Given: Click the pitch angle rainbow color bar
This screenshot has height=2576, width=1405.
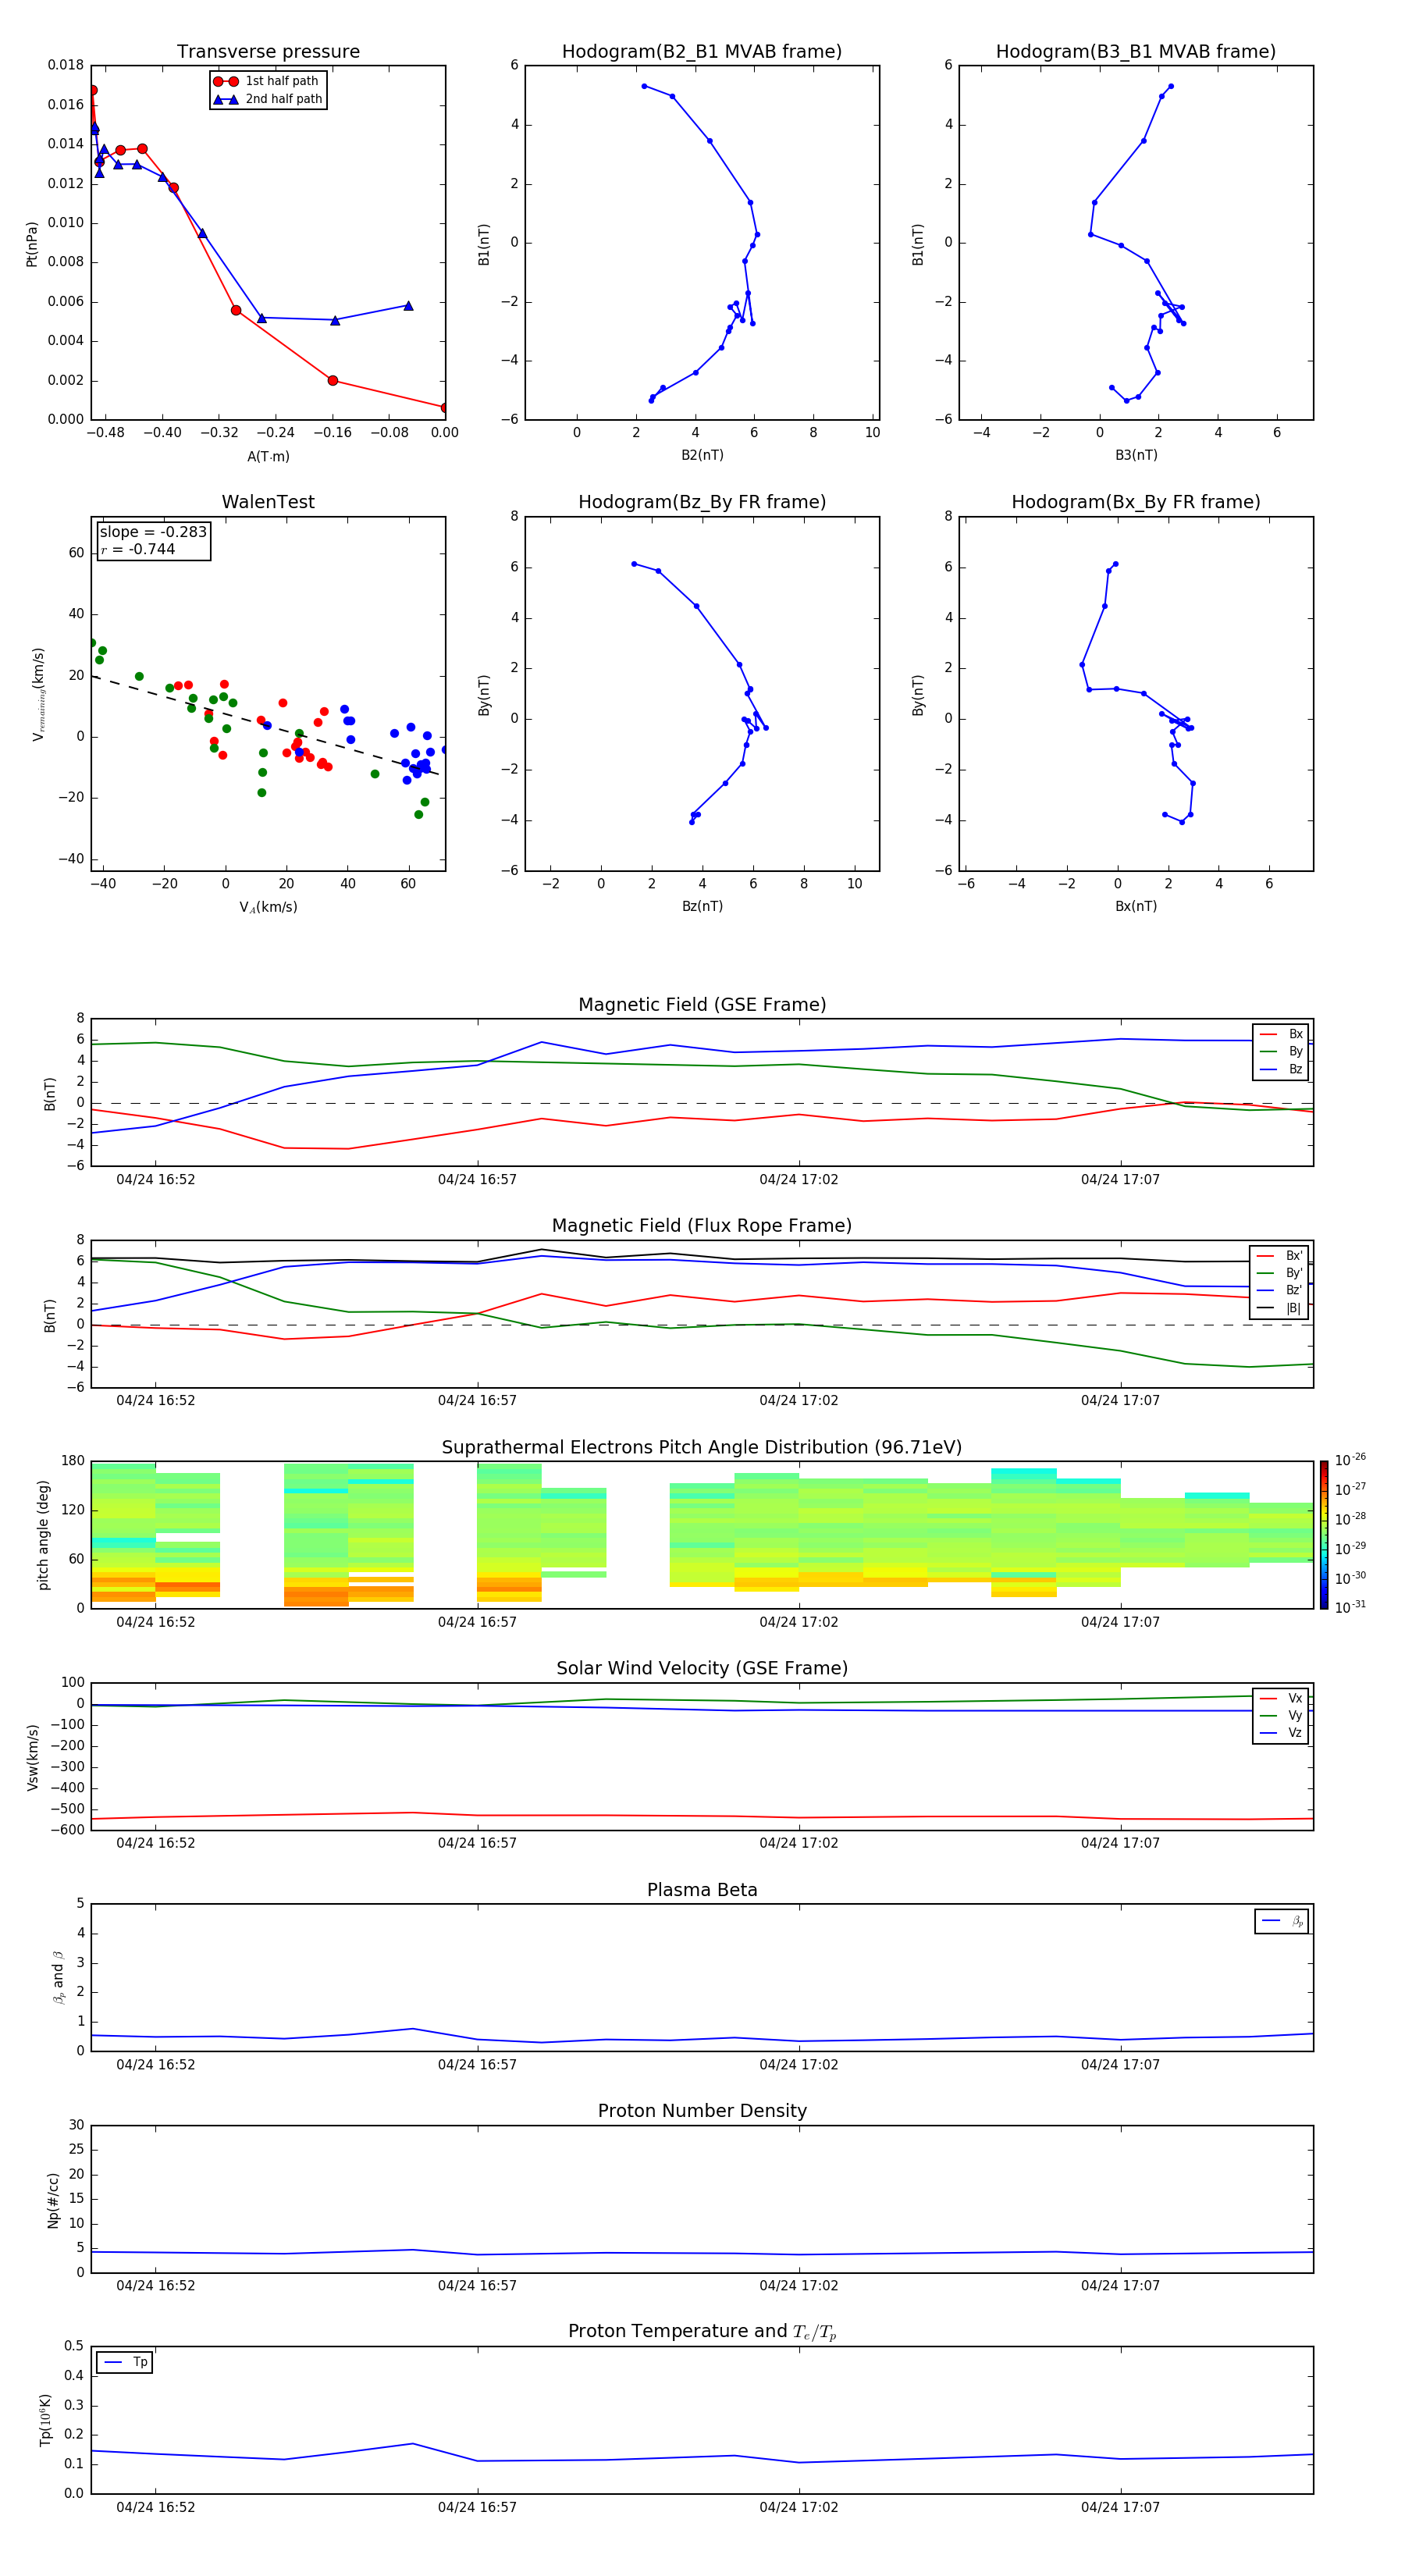Looking at the screenshot, I should (1324, 1535).
